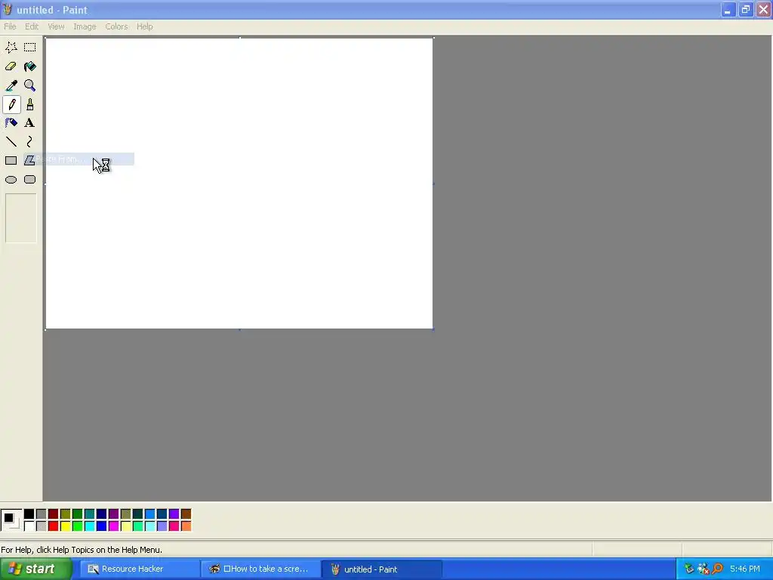The image size is (773, 580).
Task: Choose the Ellipse shape tool
Action: pos(11,180)
